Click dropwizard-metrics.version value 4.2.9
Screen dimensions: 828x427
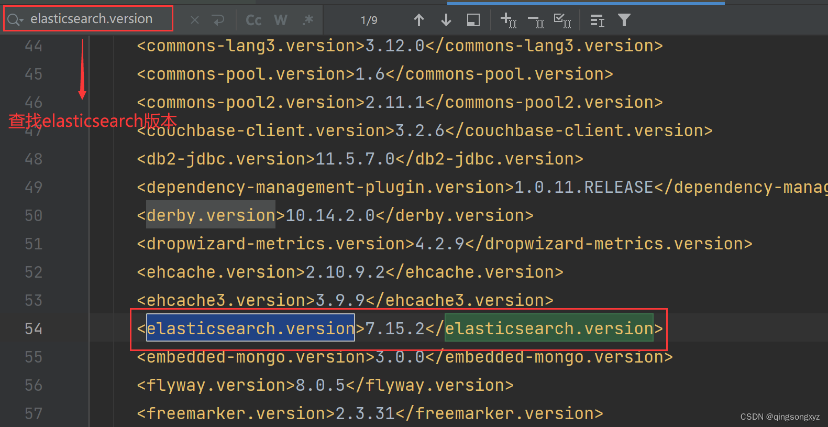tap(440, 244)
